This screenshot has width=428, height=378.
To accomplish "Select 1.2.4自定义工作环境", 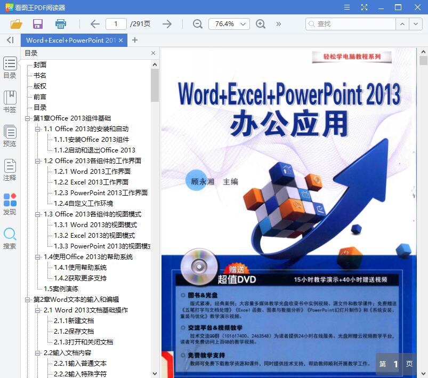I will click(83, 203).
